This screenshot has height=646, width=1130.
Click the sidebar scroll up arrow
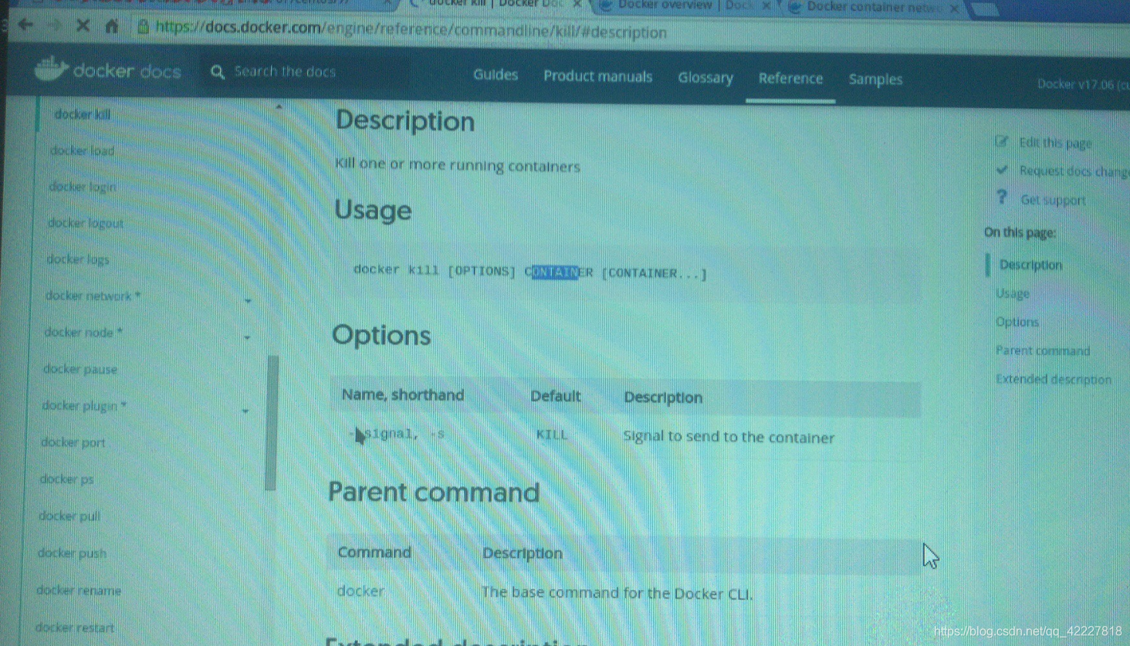click(279, 107)
